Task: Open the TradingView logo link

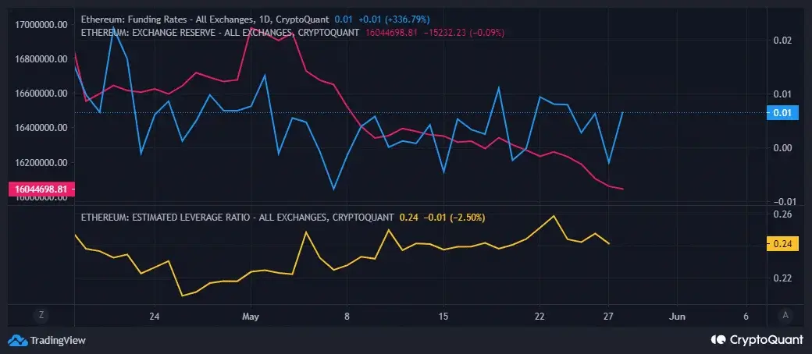Action: tap(47, 340)
